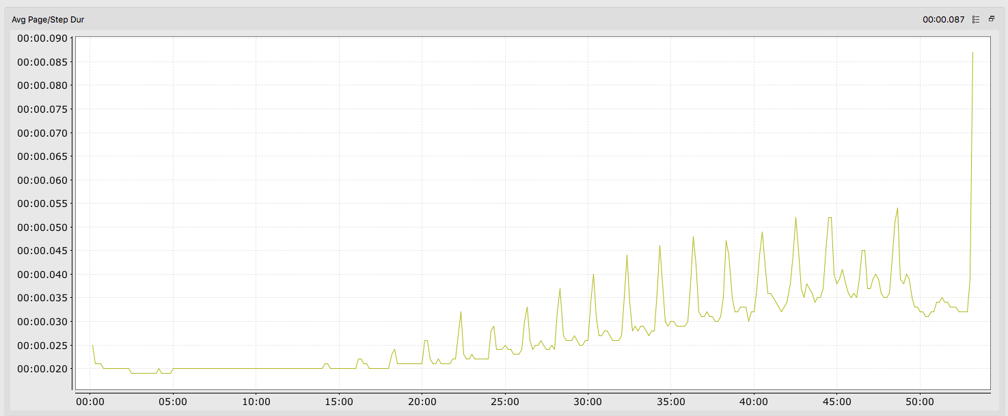Screen dimensions: 1008x416
Task: Click the y-axis label 00:00.030
Action: point(43,322)
